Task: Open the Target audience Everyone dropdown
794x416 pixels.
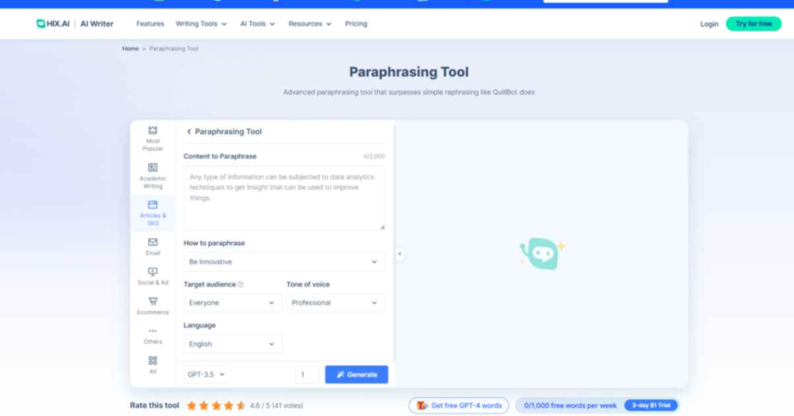Action: 232,303
